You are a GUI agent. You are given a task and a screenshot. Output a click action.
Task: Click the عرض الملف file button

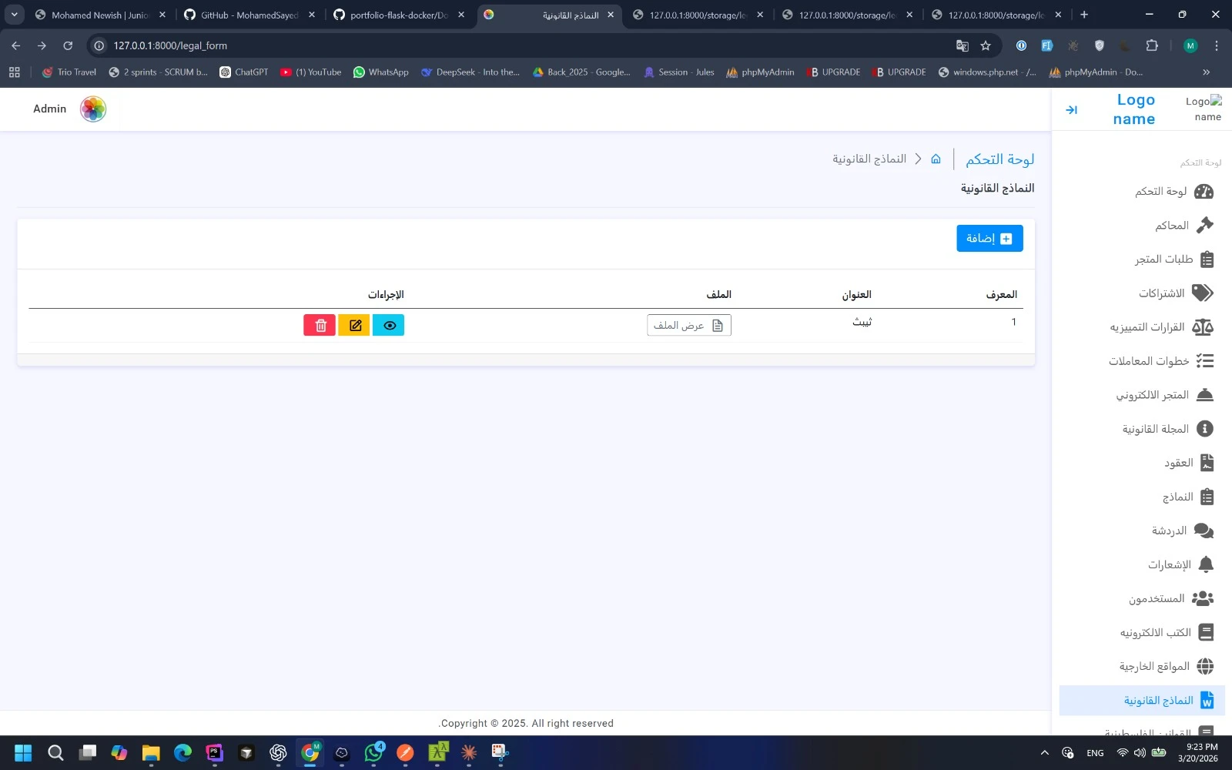click(x=688, y=326)
